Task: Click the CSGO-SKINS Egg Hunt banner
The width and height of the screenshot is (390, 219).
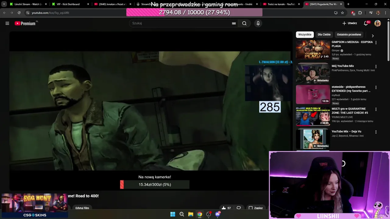Action: tap(34, 206)
